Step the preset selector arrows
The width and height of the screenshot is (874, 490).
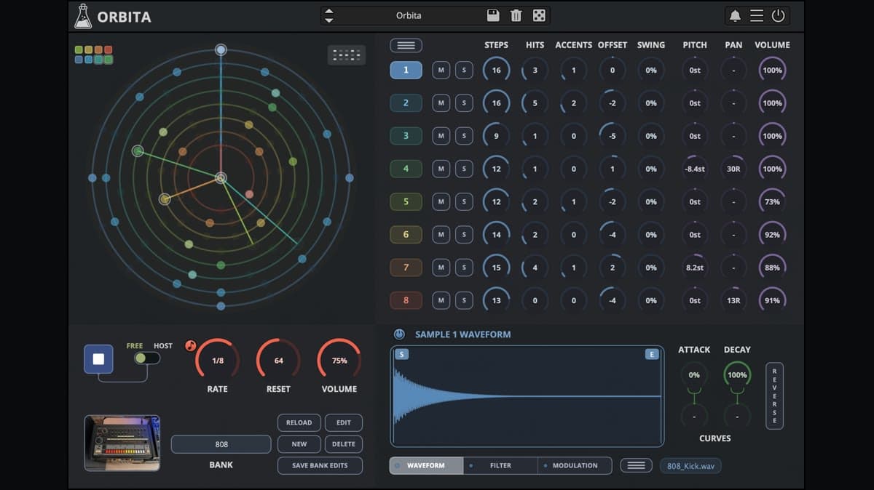coord(328,15)
